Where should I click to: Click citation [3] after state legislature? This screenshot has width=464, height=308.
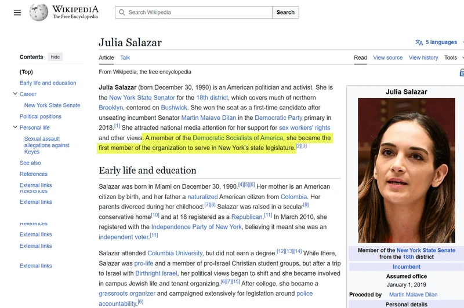(304, 146)
